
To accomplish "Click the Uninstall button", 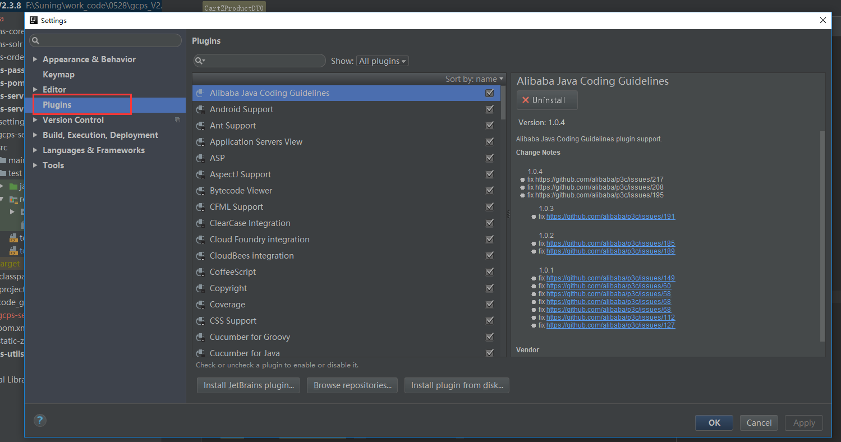I will [547, 100].
